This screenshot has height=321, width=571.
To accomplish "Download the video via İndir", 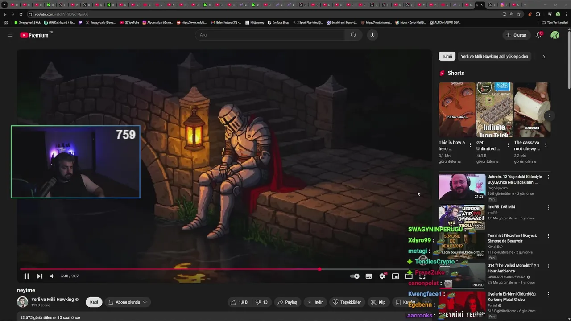I will point(315,302).
